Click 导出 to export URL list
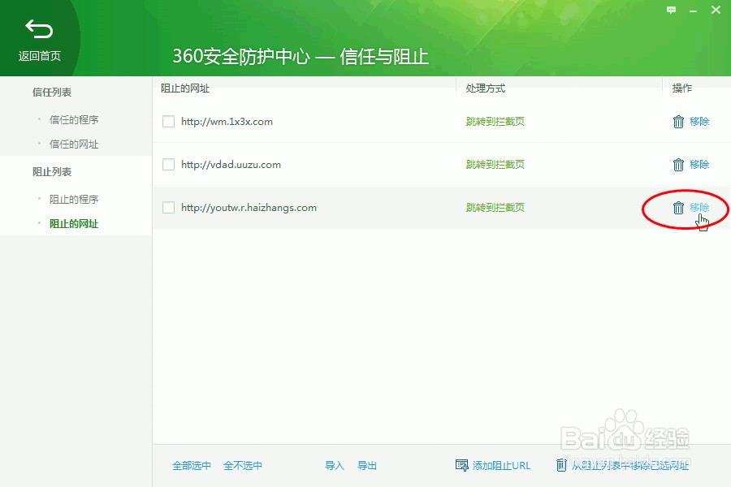The width and height of the screenshot is (731, 487). tap(367, 466)
